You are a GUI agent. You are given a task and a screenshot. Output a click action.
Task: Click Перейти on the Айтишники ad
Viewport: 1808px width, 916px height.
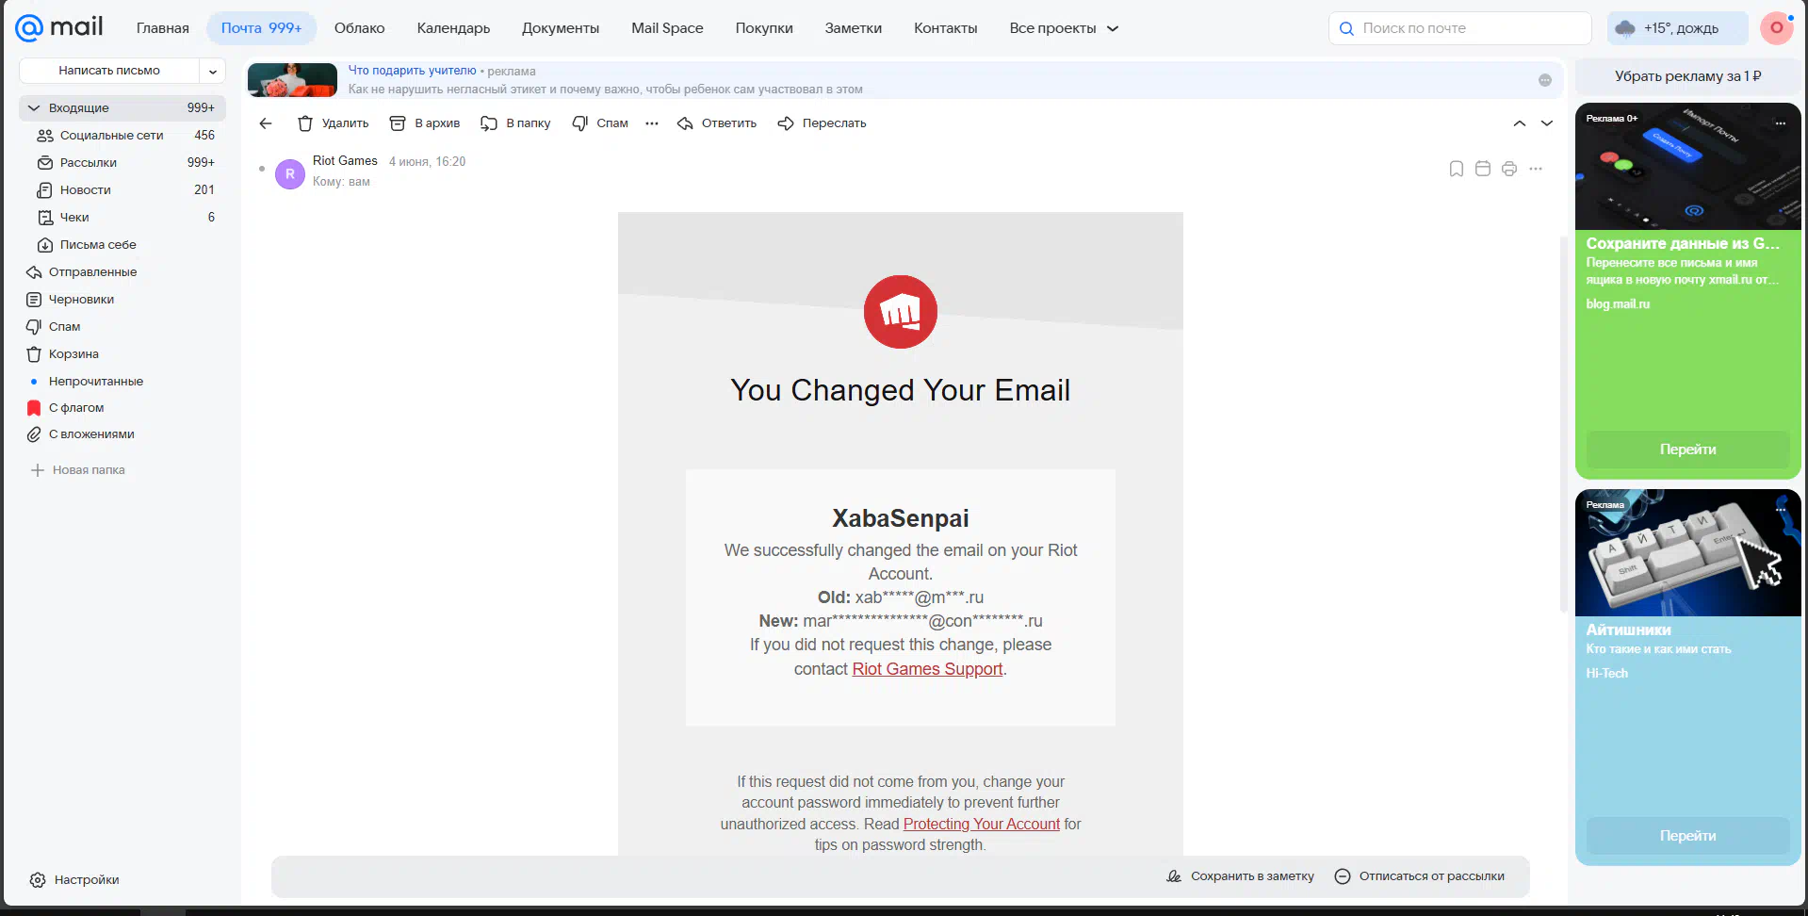point(1687,836)
